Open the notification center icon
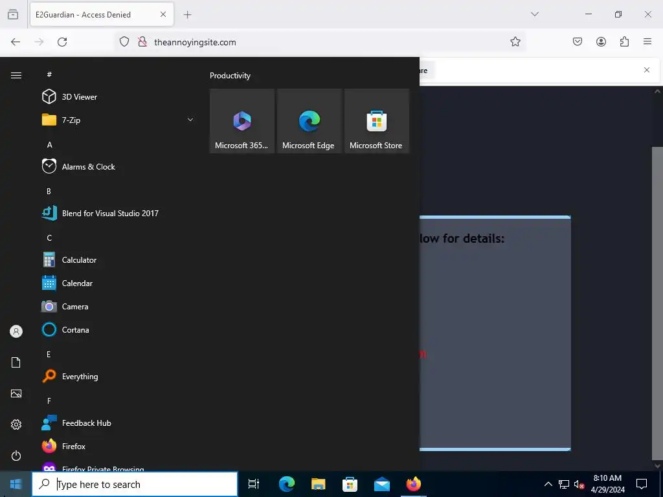 642,484
